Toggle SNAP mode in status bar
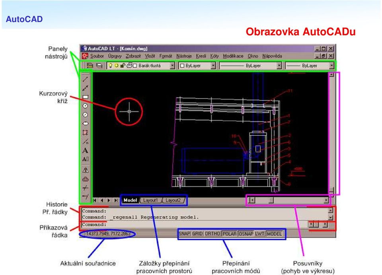This screenshot has width=382, height=275. (x=184, y=234)
